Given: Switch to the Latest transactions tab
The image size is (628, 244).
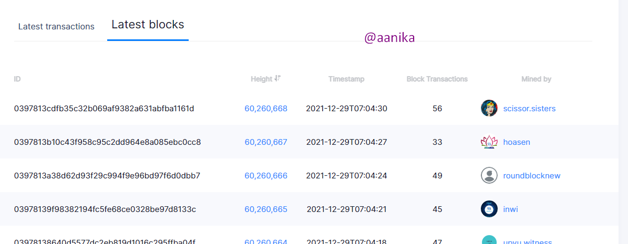Looking at the screenshot, I should tap(56, 27).
